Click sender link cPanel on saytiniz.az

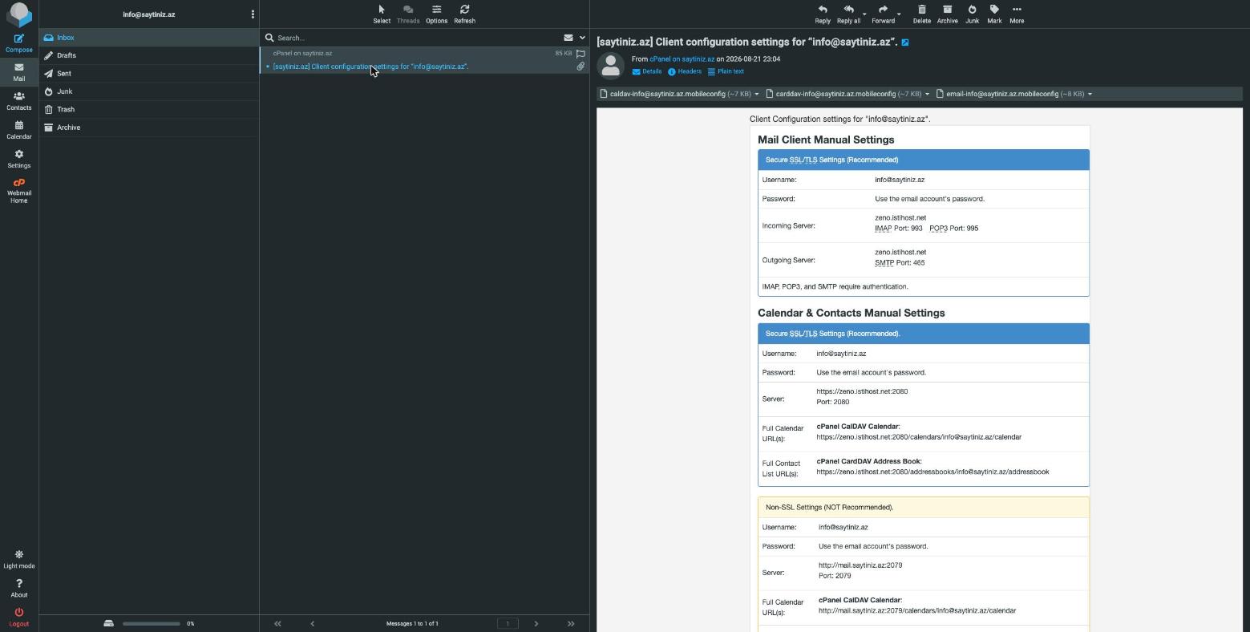pos(682,59)
